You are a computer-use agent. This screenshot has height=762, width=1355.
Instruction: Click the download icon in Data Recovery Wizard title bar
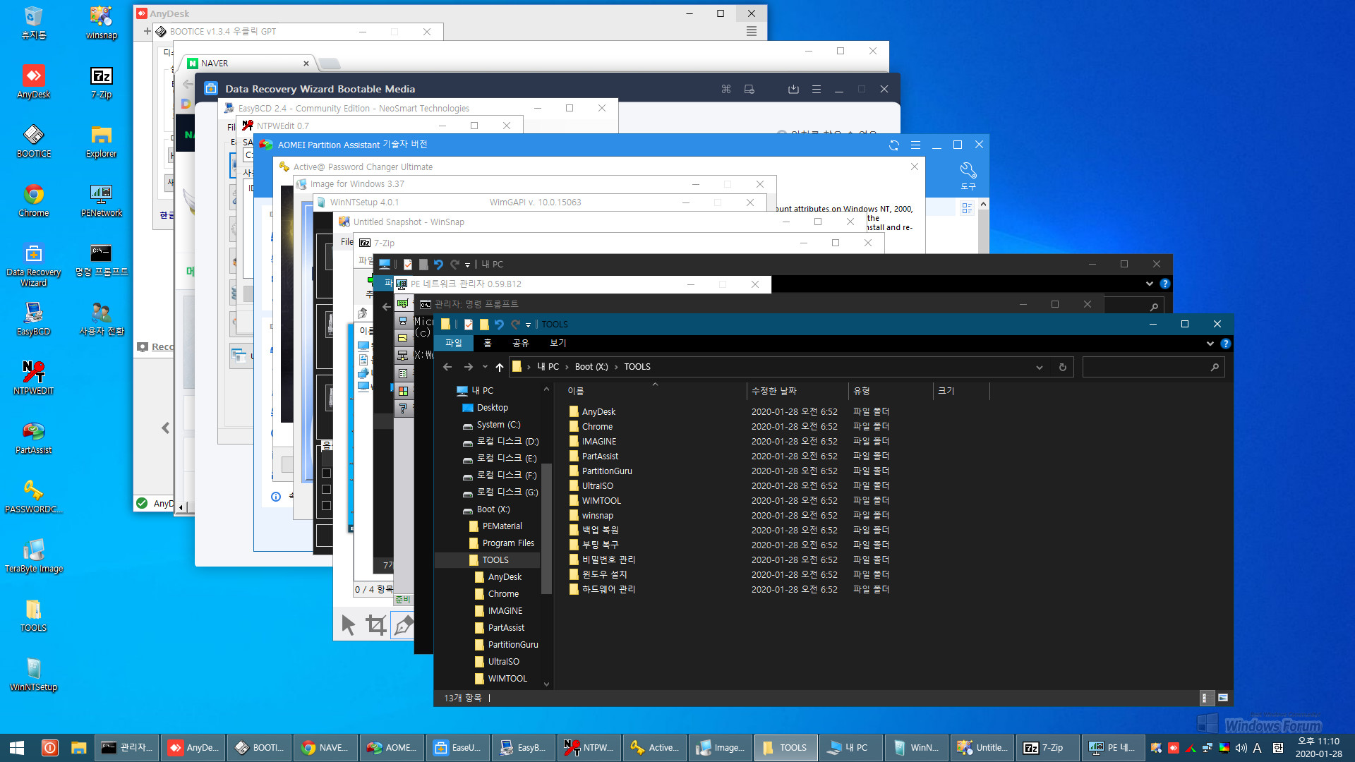click(793, 89)
